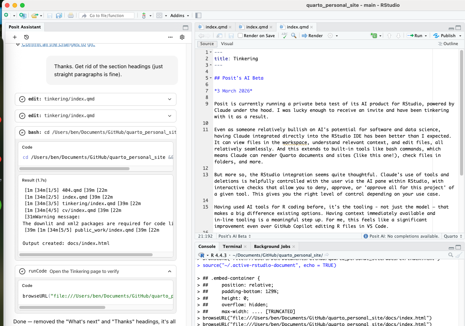This screenshot has height=326, width=465.
Task: Switch to the Terminal tab
Action: (x=232, y=246)
